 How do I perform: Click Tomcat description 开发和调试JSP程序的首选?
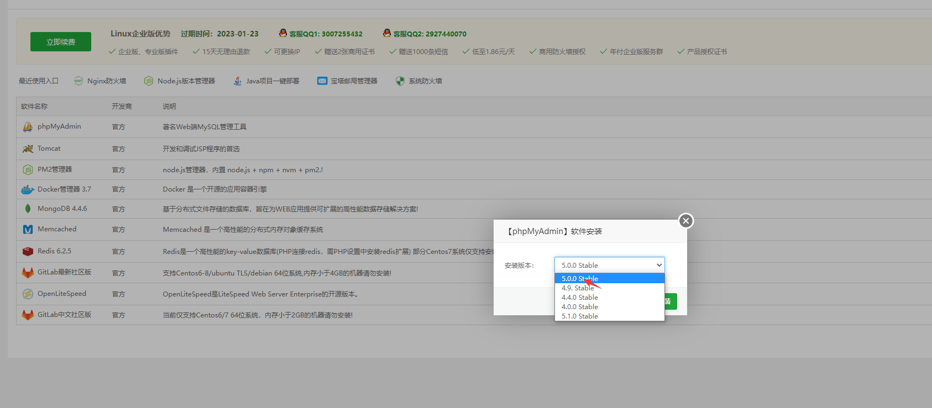(201, 149)
